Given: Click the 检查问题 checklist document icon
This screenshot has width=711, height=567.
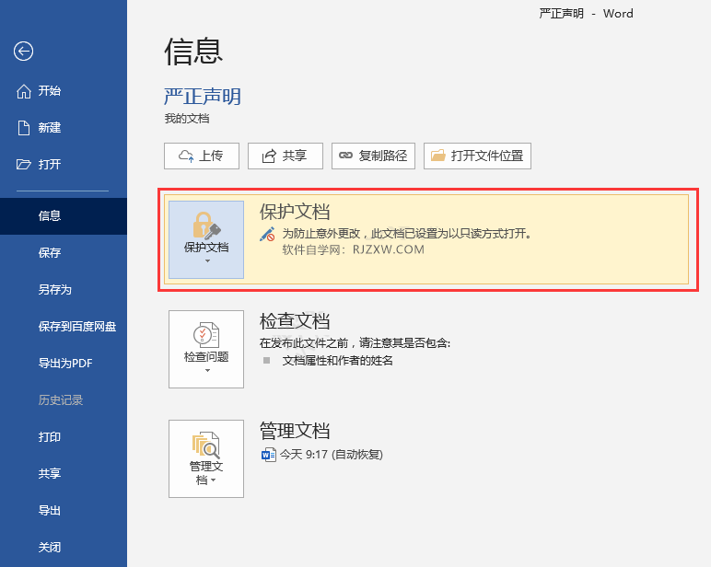Looking at the screenshot, I should 206,335.
